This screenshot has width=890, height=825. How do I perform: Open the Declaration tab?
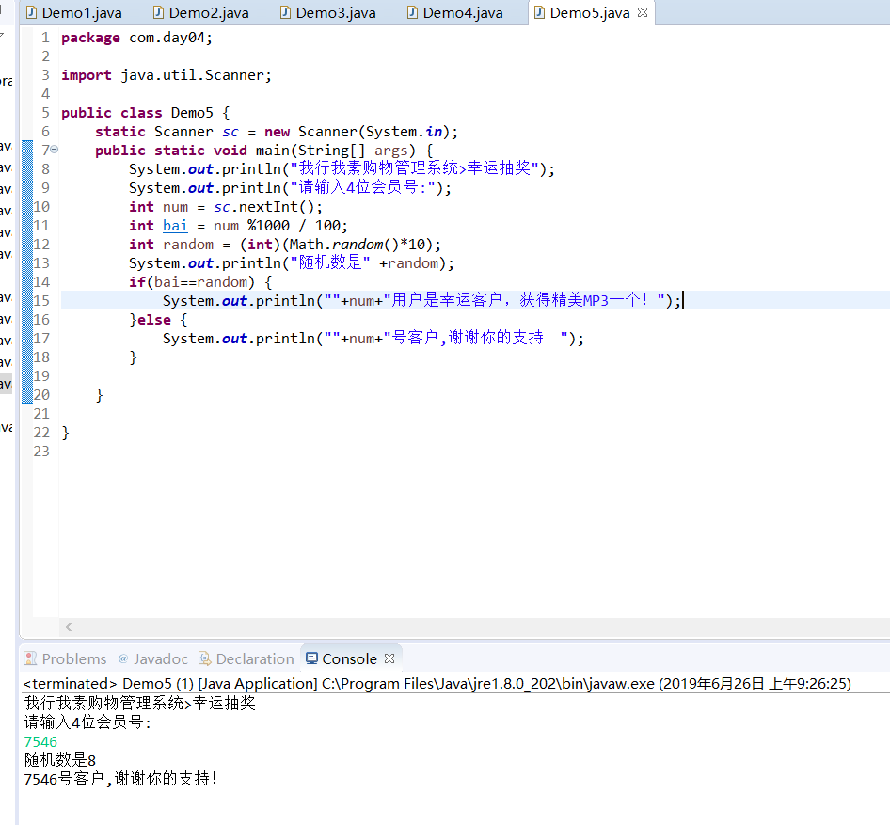pyautogui.click(x=254, y=658)
